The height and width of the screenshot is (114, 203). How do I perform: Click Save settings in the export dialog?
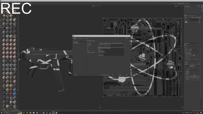120,75
